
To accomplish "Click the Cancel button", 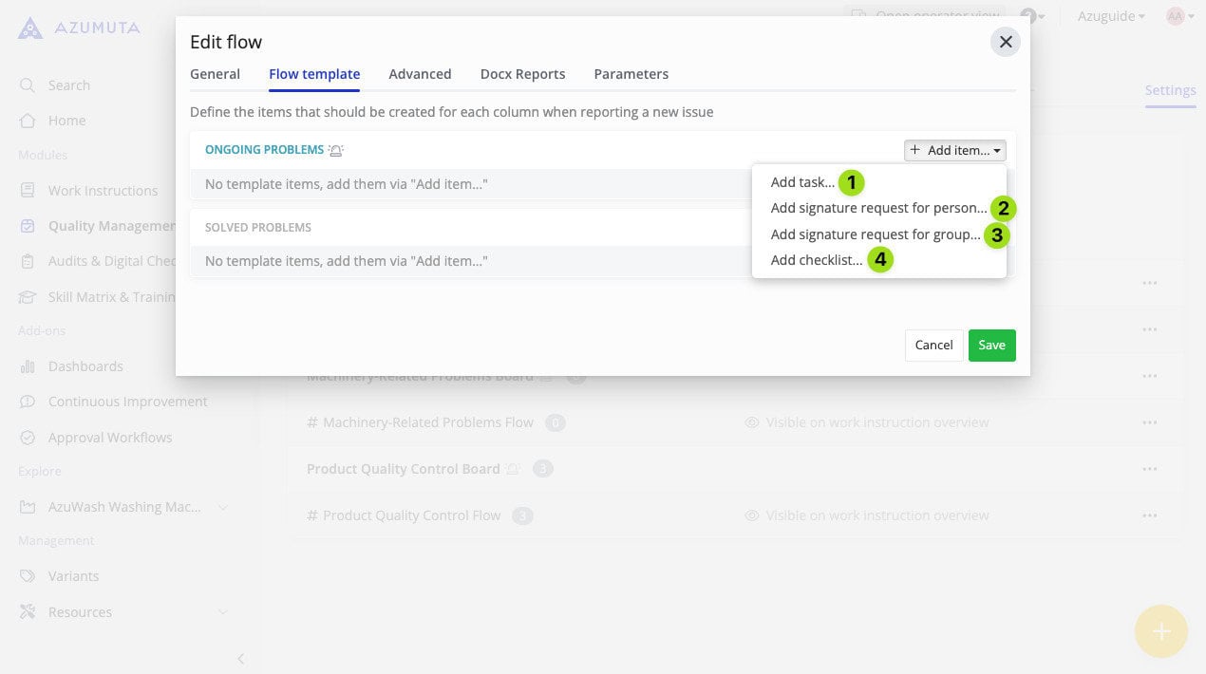I will [x=933, y=346].
